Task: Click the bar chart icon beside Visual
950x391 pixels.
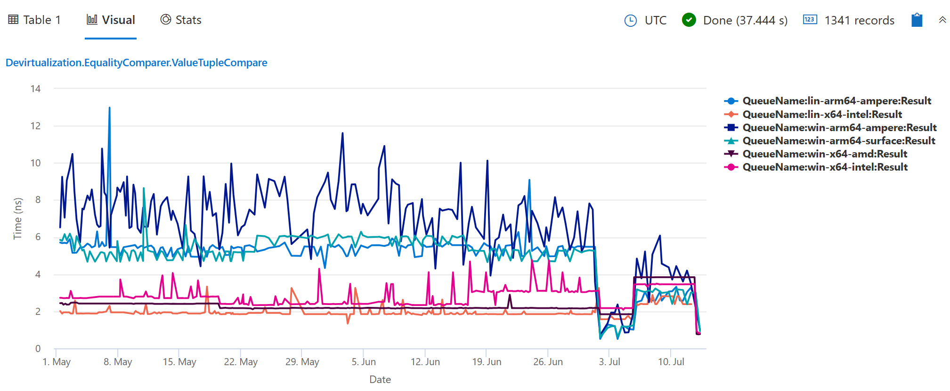Action: click(92, 19)
